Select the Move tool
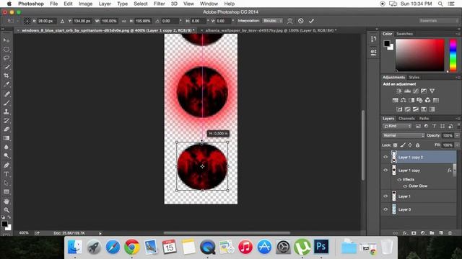 tap(6, 40)
